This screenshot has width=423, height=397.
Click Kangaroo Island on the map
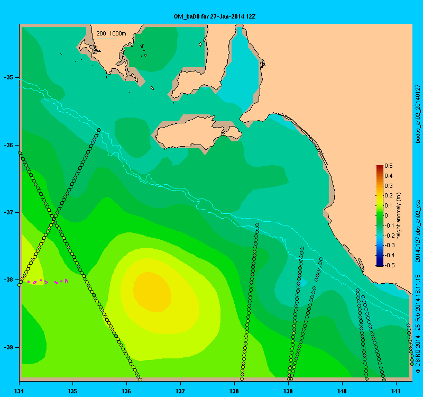click(198, 133)
